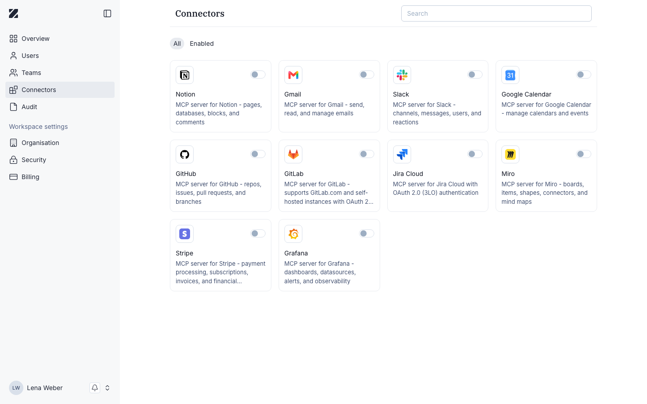Click the app logo in the sidebar
Image resolution: width=647 pixels, height=404 pixels.
click(x=13, y=13)
